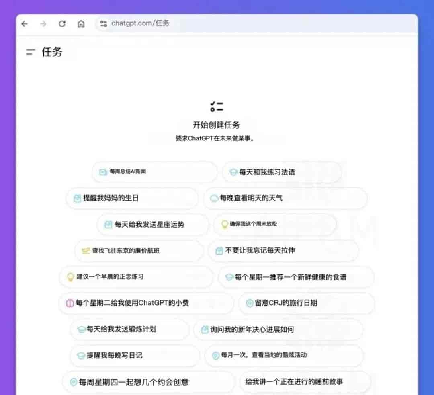Select the 建议一个早晨的正念练习 suggestion
434x395 pixels.
pyautogui.click(x=136, y=277)
